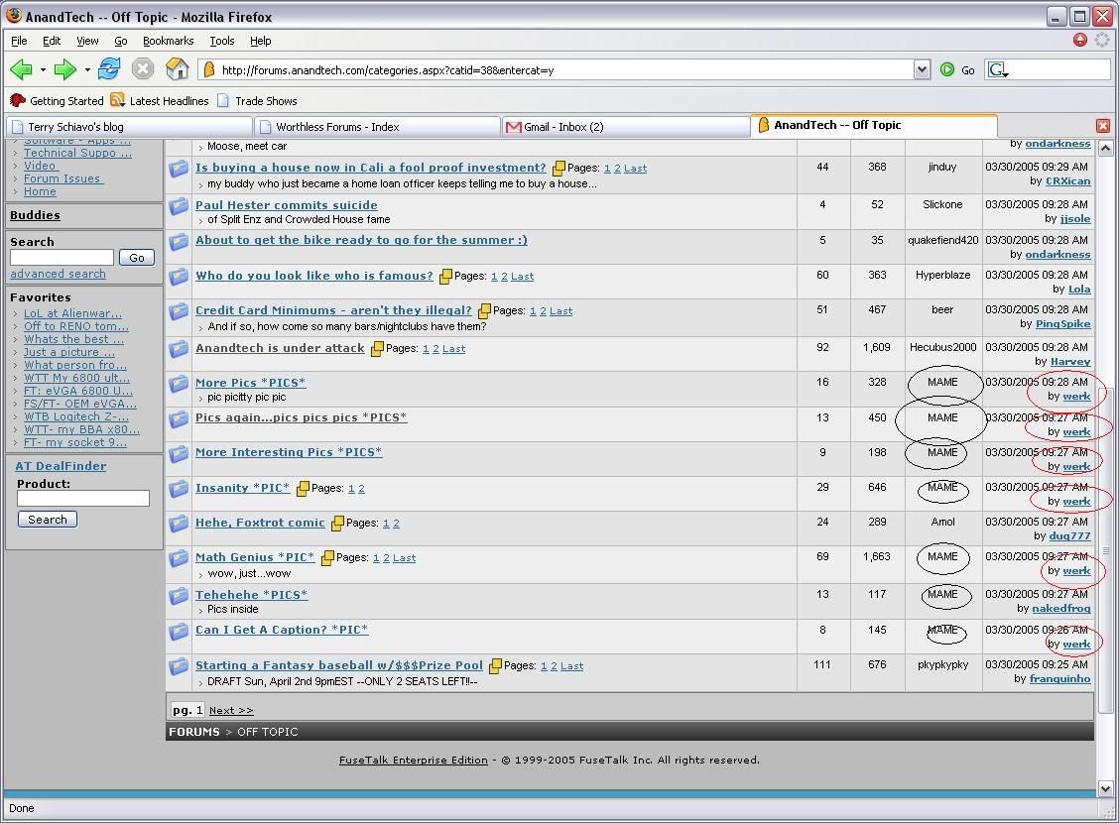Click the red adblock icon in menu bar

[x=1079, y=40]
